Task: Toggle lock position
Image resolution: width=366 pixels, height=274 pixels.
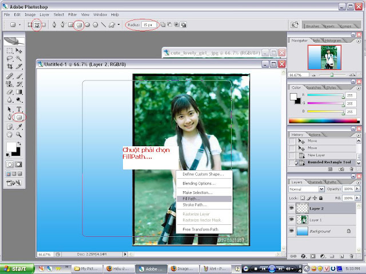Action: pos(315,198)
